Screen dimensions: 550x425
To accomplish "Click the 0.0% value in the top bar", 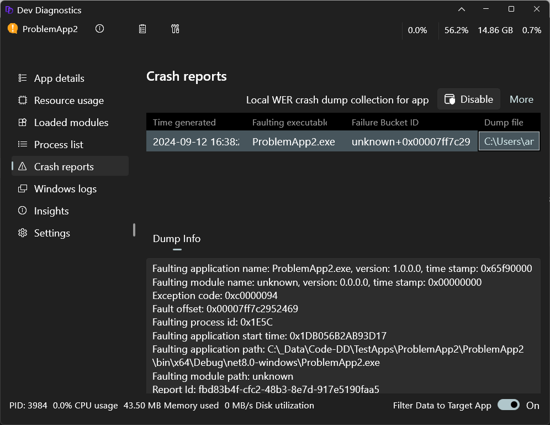I will 417,30.
